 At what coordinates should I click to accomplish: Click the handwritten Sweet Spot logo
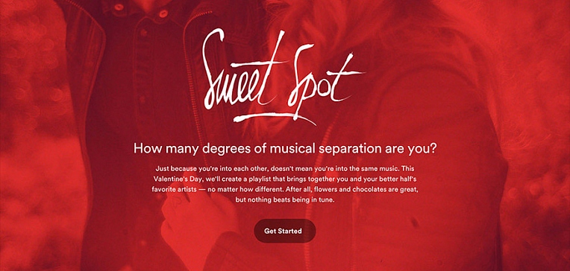[x=283, y=77]
